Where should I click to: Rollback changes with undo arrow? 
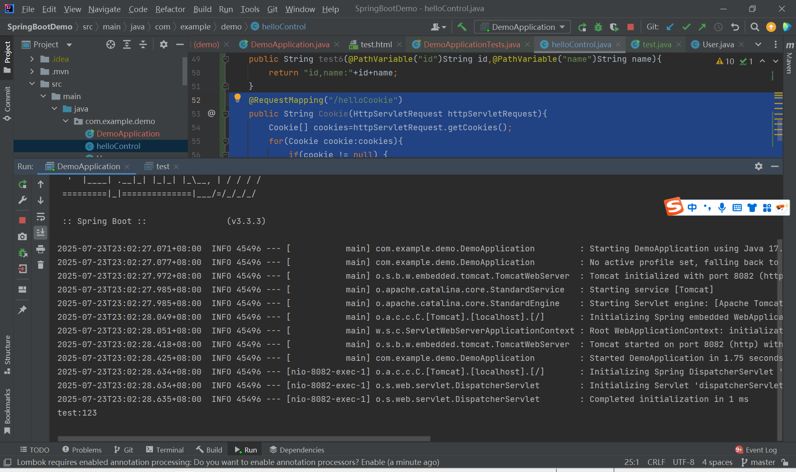point(735,27)
